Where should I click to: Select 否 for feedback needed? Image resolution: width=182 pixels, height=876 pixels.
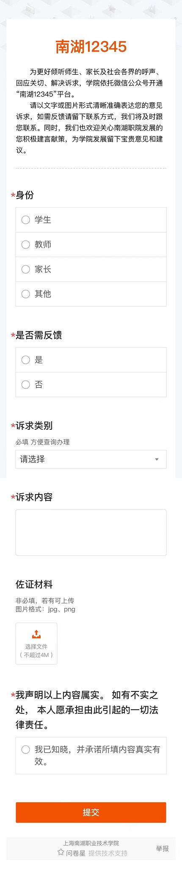click(91, 384)
